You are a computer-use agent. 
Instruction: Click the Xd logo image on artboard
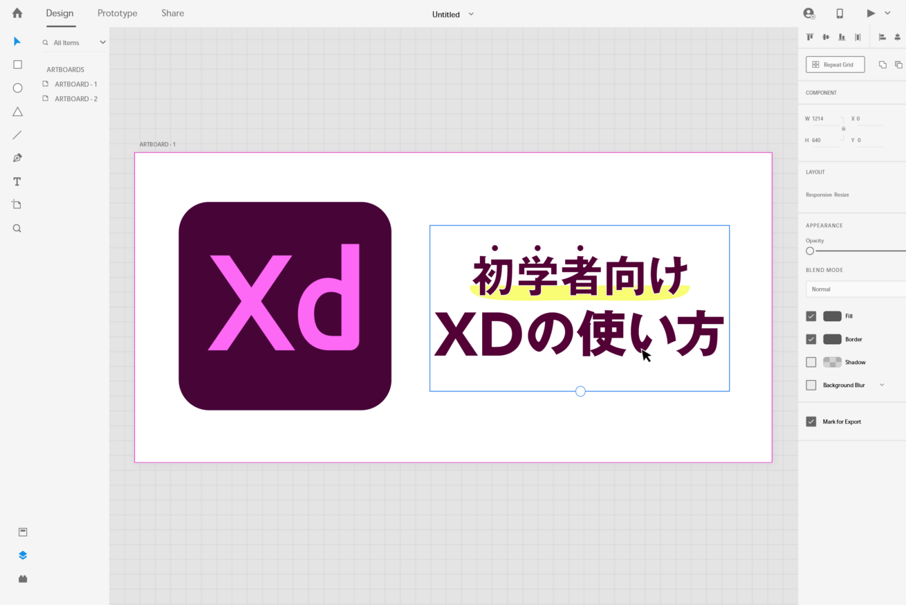[285, 306]
